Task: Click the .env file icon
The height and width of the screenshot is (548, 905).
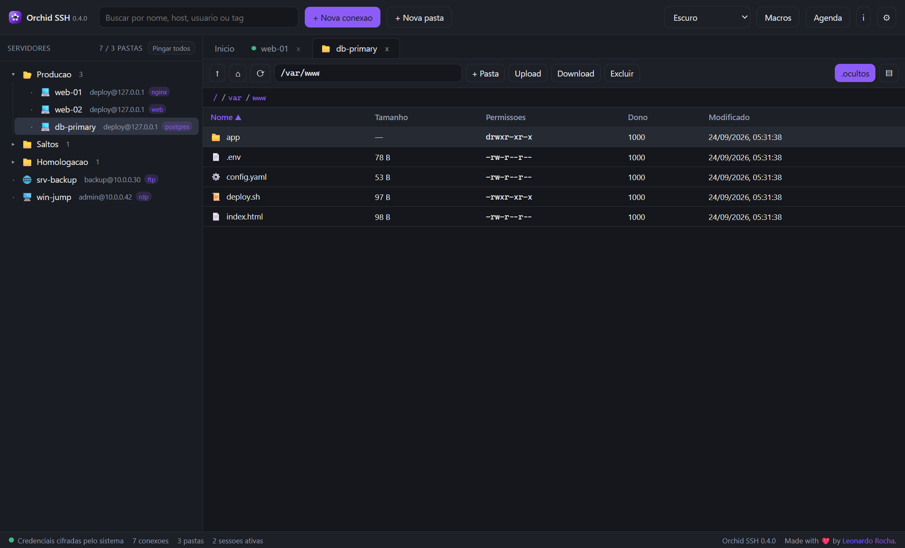Action: click(216, 157)
